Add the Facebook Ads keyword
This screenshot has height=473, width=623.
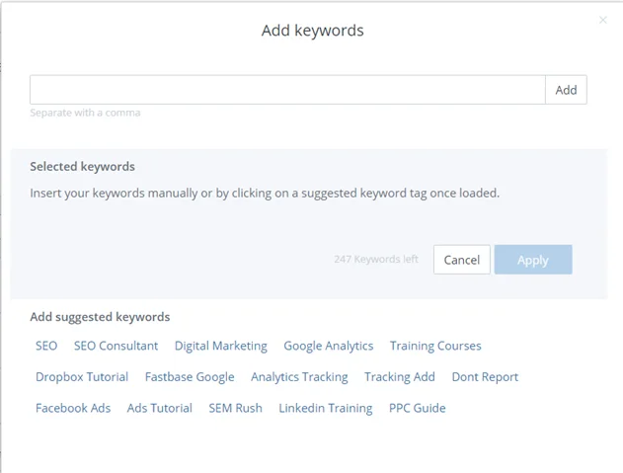[x=73, y=408]
